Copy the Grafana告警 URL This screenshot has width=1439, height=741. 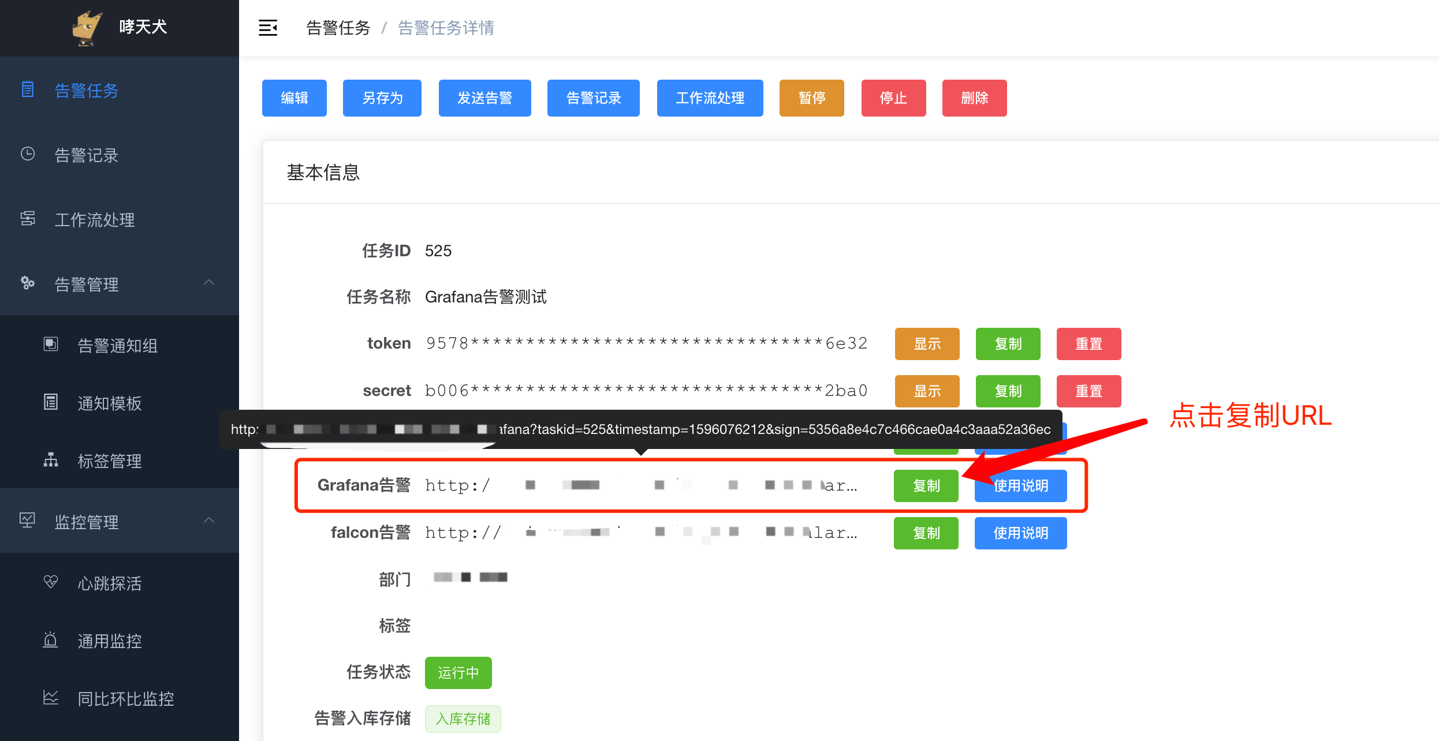(x=926, y=486)
